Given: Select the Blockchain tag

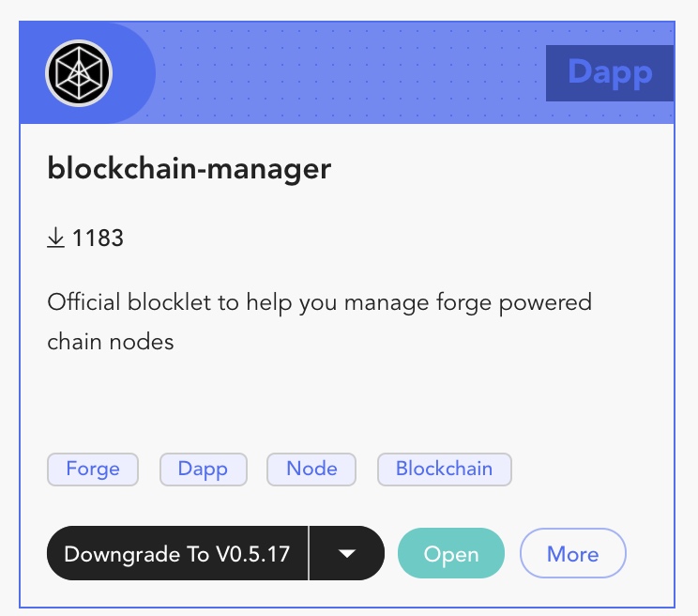Looking at the screenshot, I should 444,469.
